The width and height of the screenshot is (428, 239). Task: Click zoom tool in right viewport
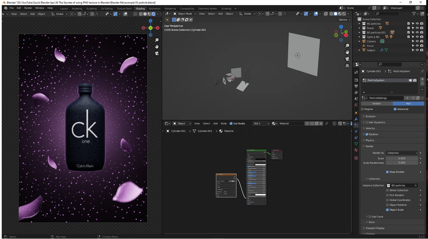347,46
